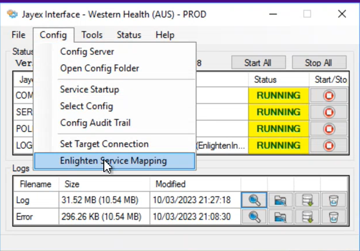
Task: Open Log file folder icon
Action: click(x=281, y=200)
